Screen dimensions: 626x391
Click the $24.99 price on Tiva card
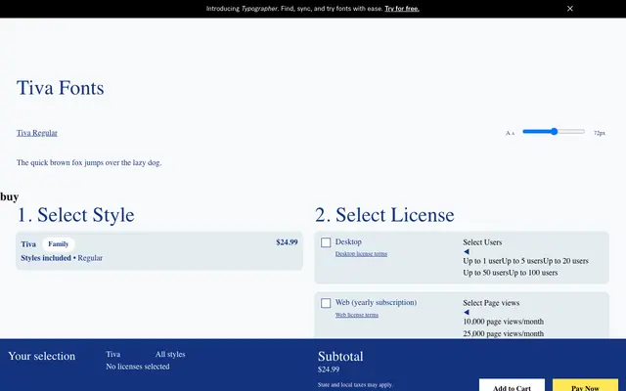click(287, 242)
